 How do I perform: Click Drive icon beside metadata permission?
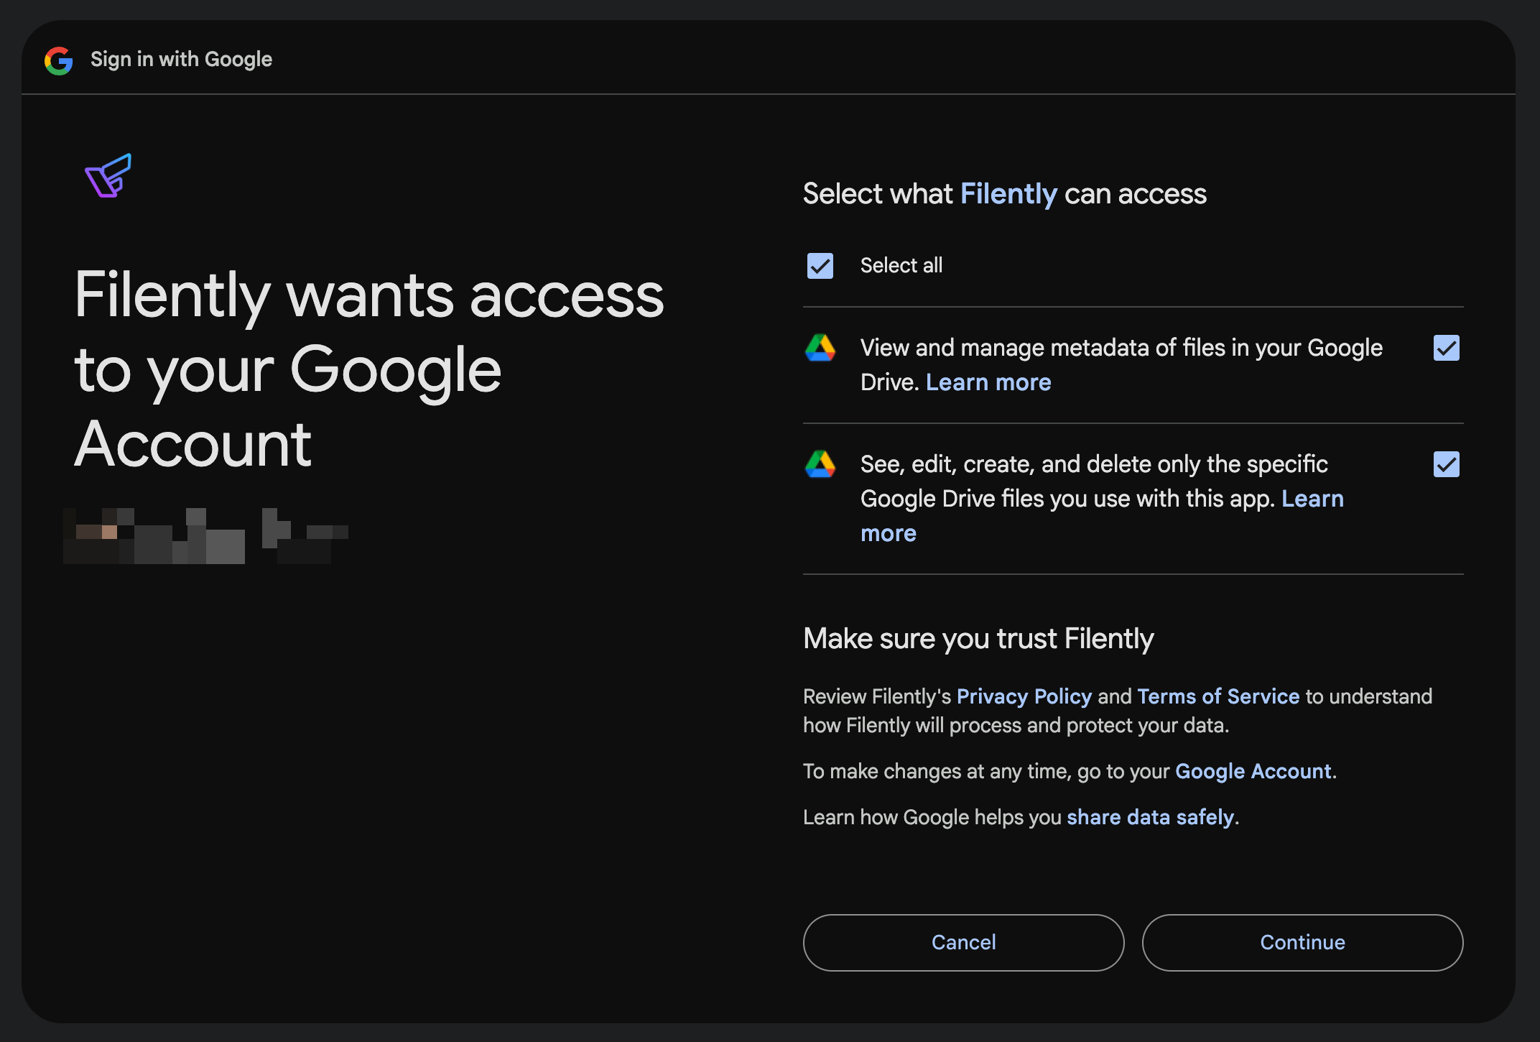click(x=820, y=348)
